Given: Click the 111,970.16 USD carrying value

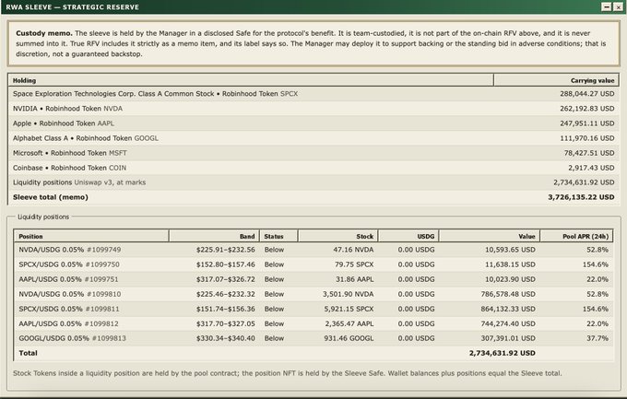Looking at the screenshot, I should (x=586, y=138).
